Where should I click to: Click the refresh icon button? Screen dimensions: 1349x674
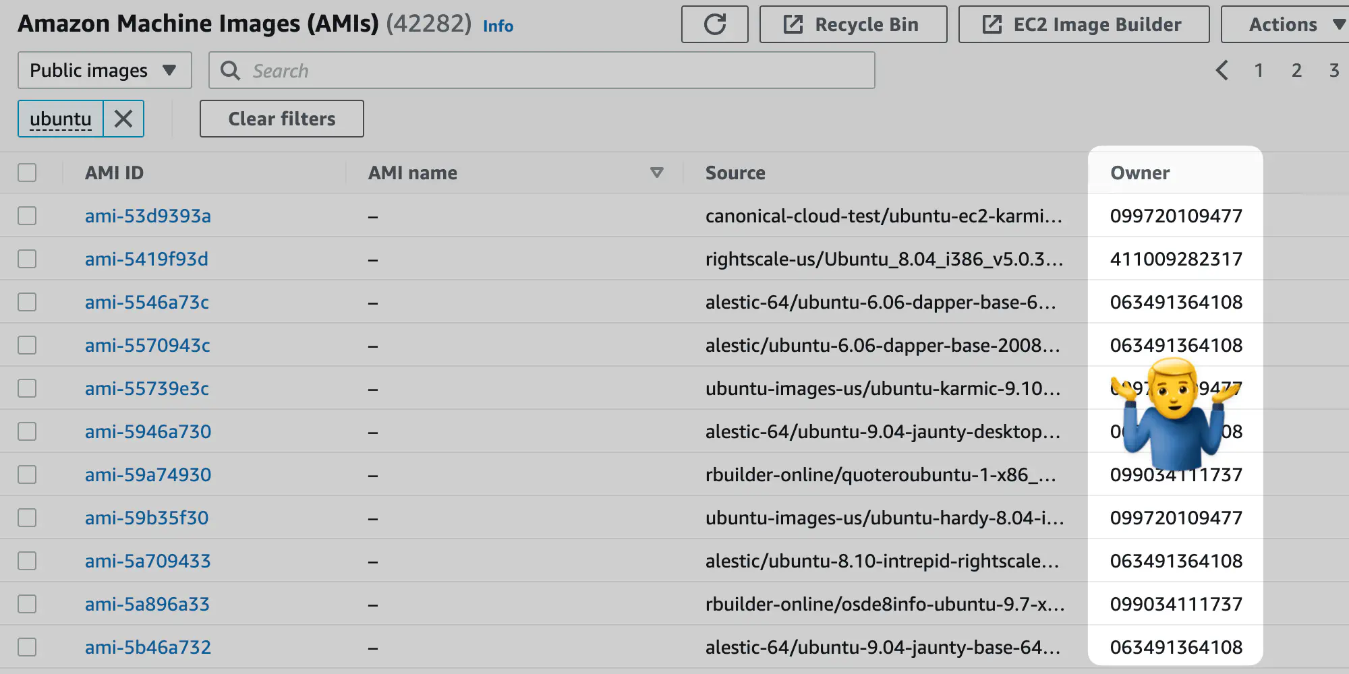(x=714, y=25)
